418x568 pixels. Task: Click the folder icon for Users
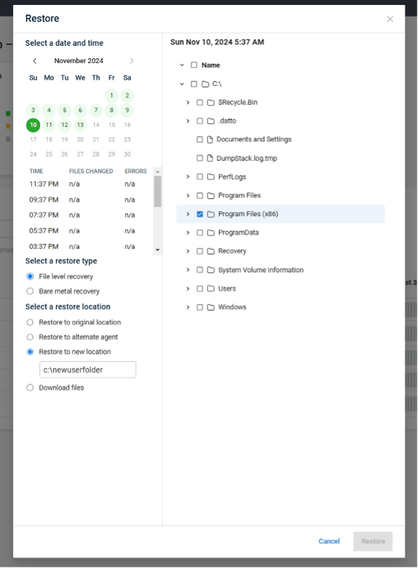pos(210,289)
